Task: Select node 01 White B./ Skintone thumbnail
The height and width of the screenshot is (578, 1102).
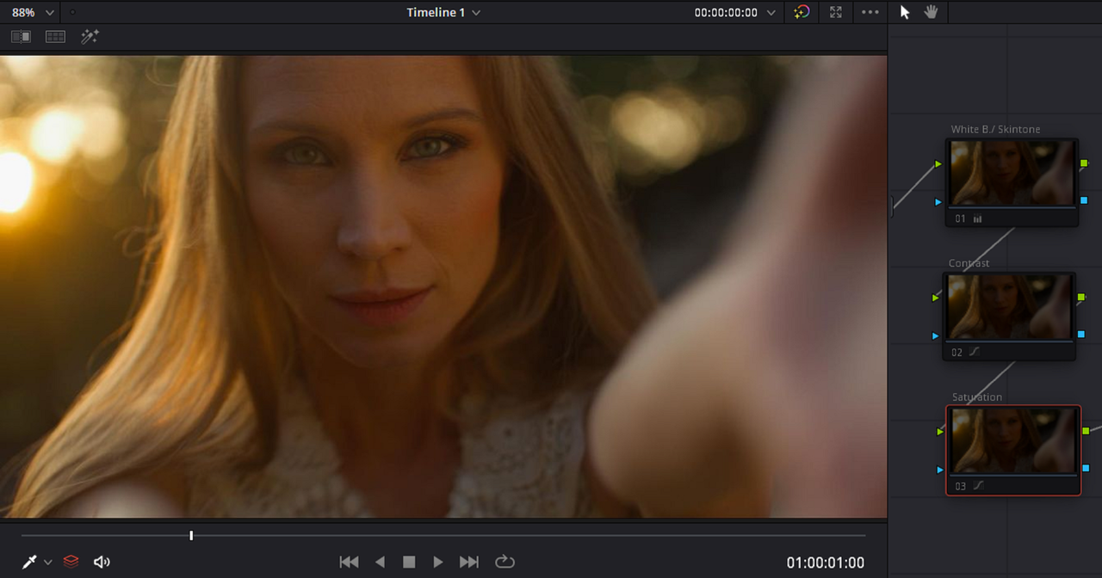Action: click(1012, 173)
